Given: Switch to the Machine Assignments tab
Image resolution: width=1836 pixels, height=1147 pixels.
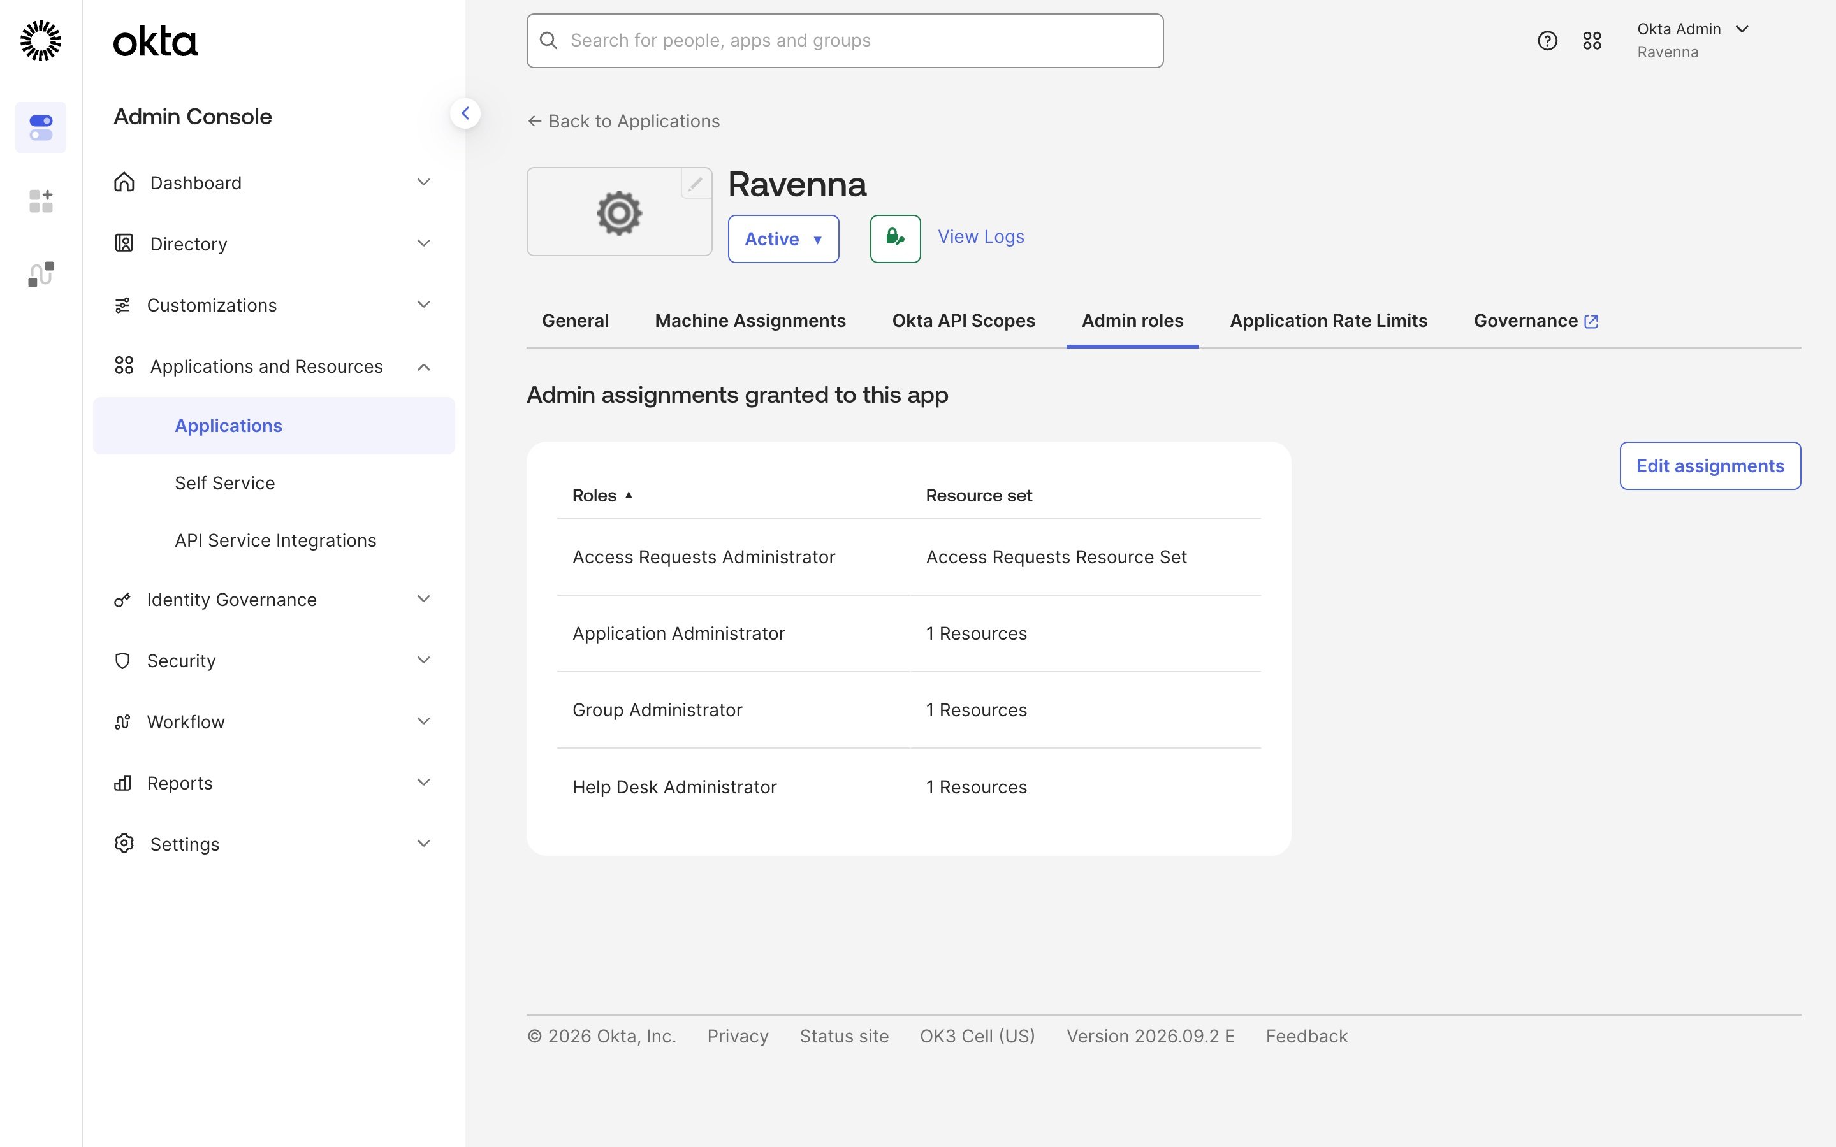Looking at the screenshot, I should tap(750, 321).
